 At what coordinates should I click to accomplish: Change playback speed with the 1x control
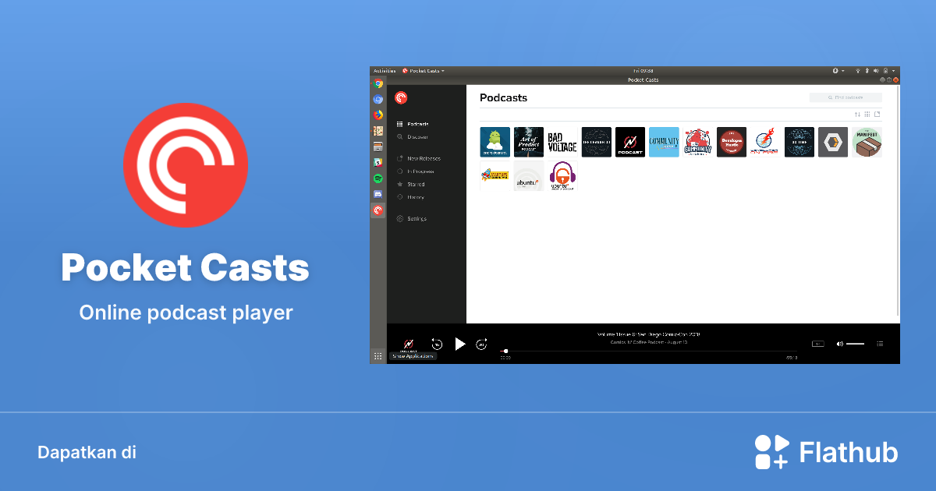tap(817, 344)
